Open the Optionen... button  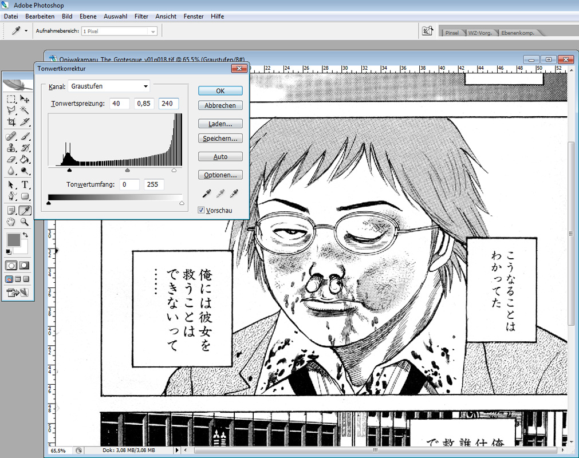220,175
